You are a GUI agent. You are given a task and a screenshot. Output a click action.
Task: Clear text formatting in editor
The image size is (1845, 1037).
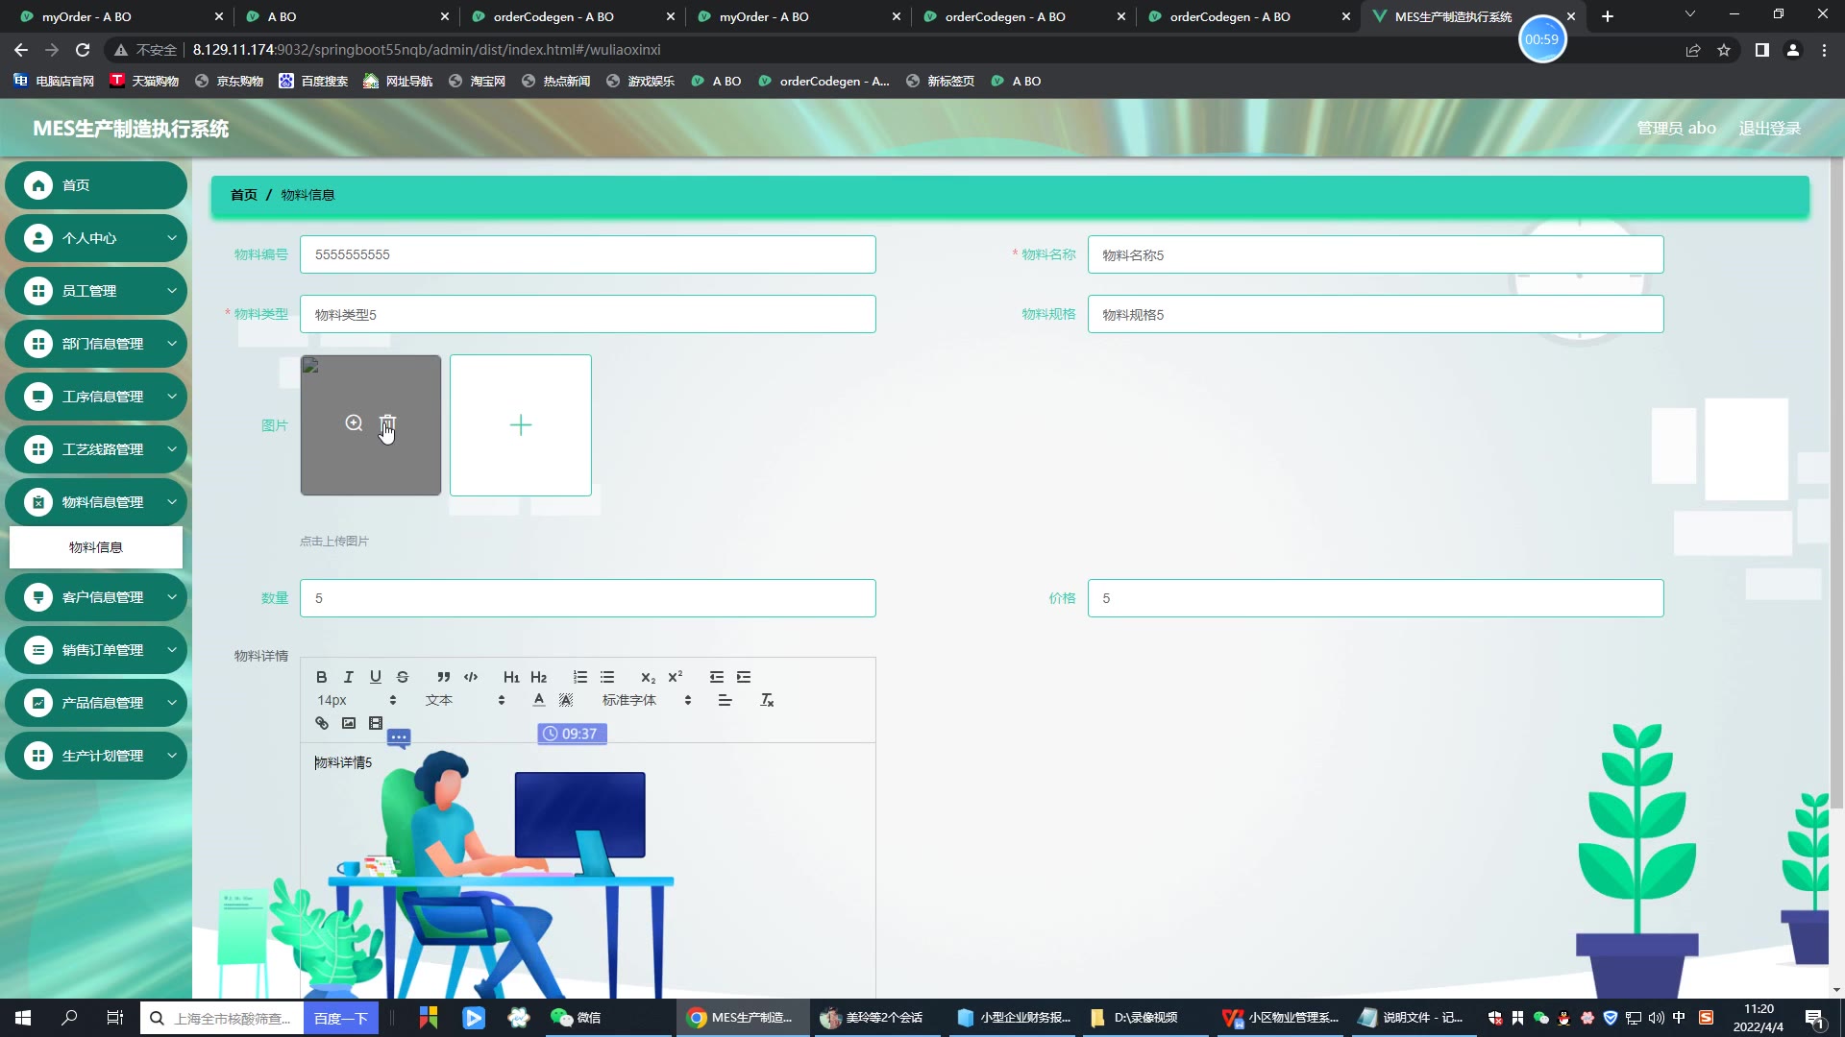(767, 700)
